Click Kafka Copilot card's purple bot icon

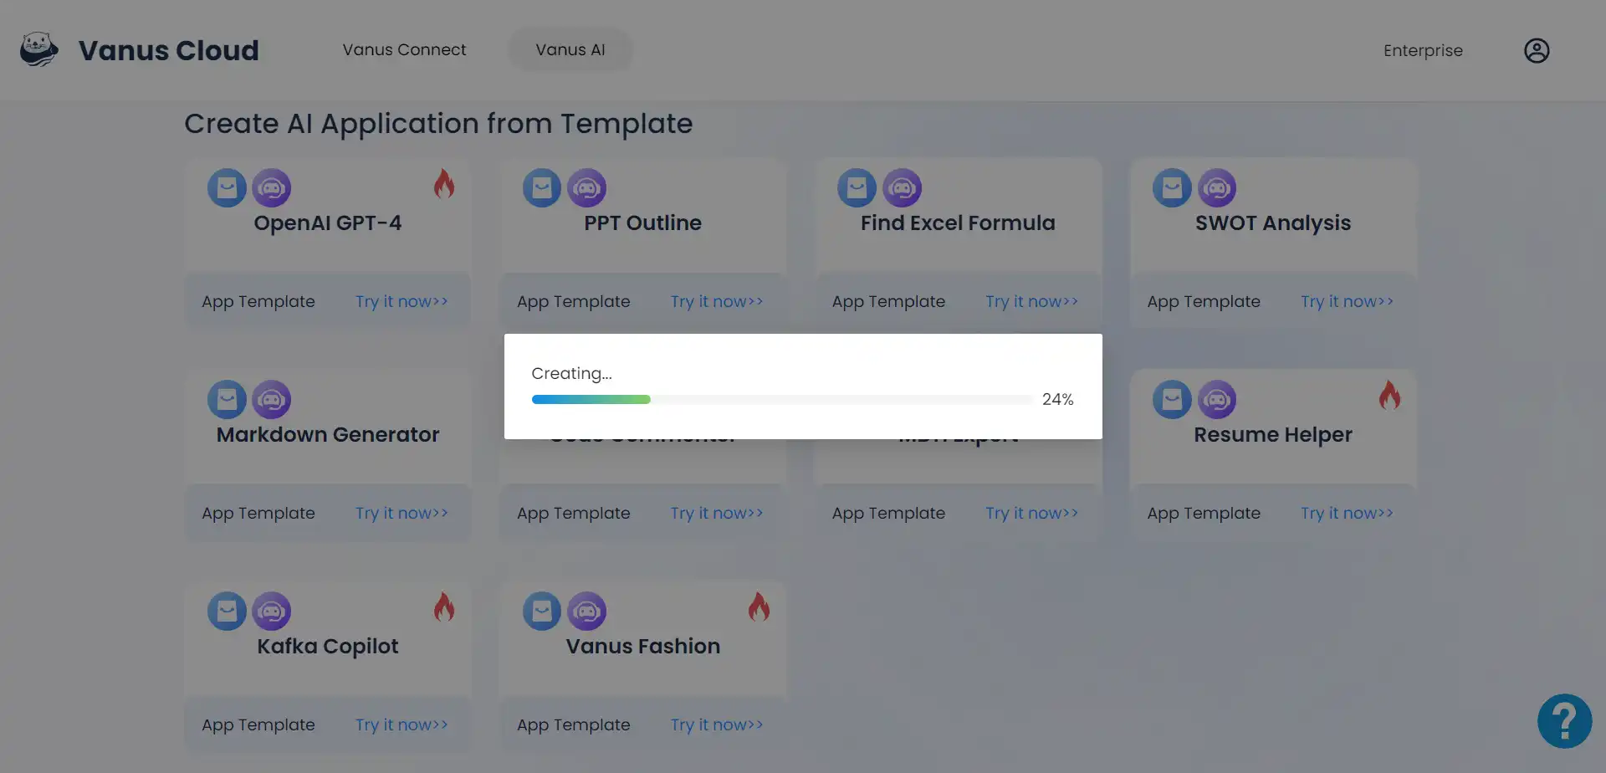[272, 612]
